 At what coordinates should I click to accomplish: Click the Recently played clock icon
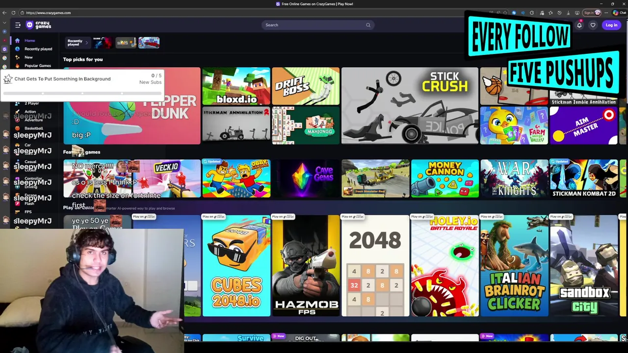17,49
